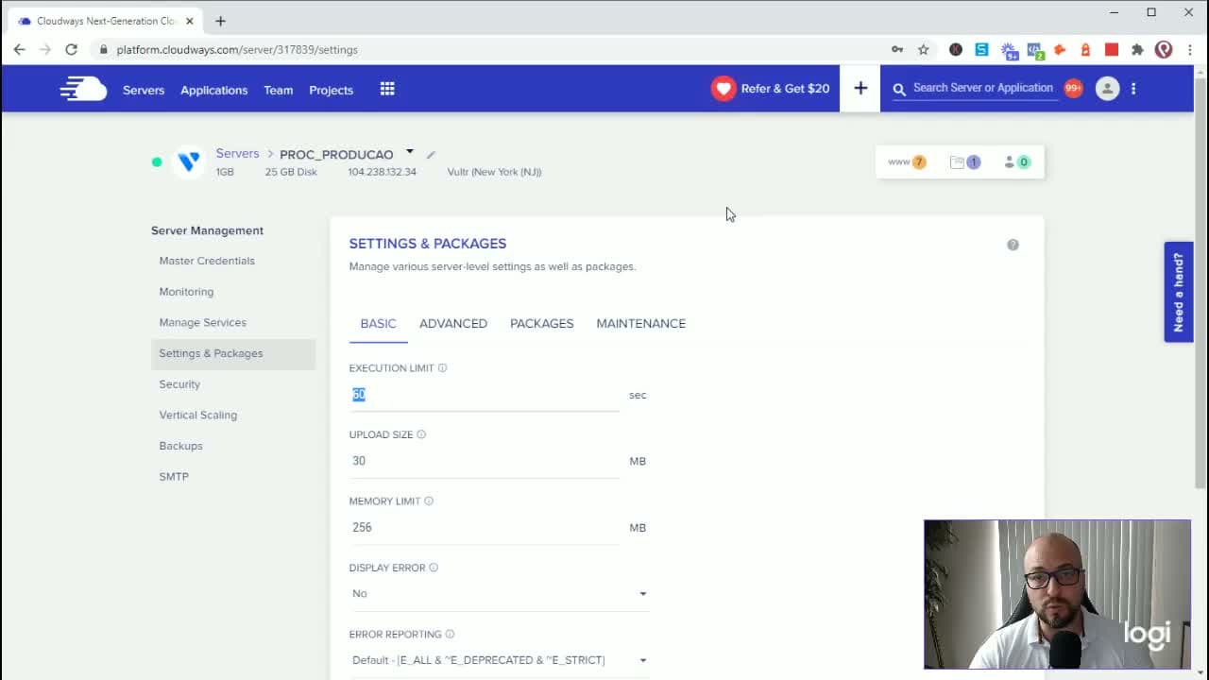
Task: Open new browser tab
Action: (220, 21)
